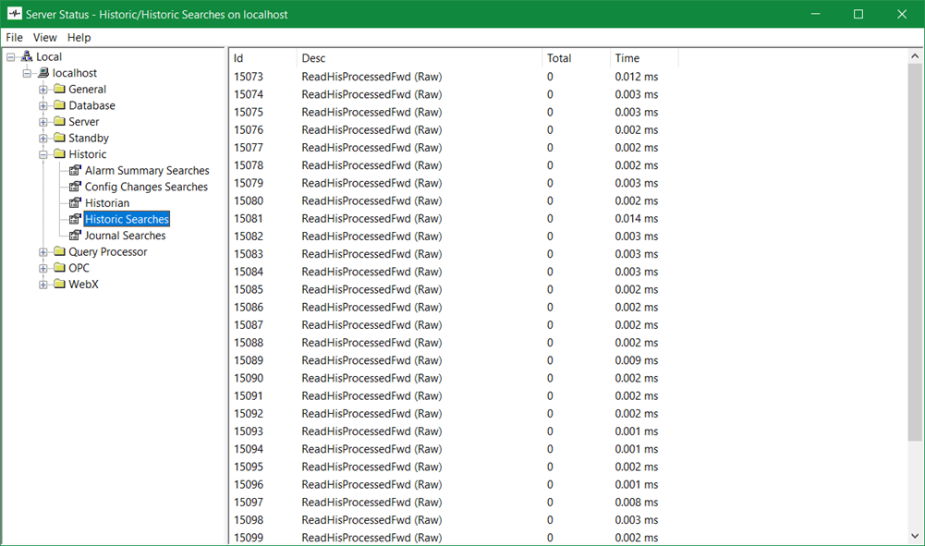Click the Local network root icon
Image resolution: width=925 pixels, height=546 pixels.
tap(26, 57)
